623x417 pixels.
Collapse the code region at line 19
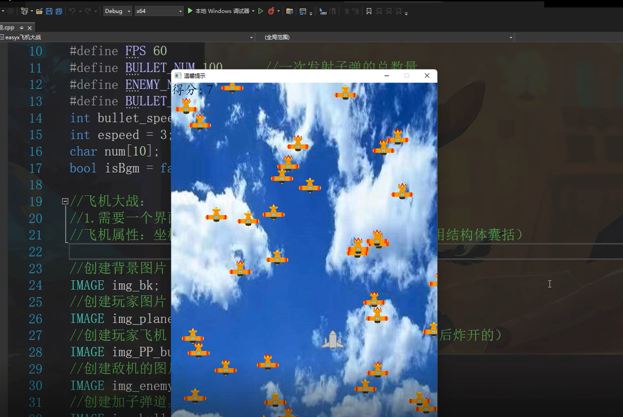point(65,202)
